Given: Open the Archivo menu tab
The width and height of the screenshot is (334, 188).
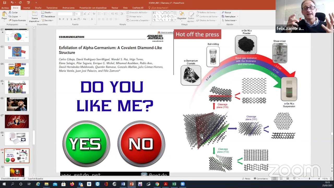Looking at the screenshot, I should [x=5, y=8].
